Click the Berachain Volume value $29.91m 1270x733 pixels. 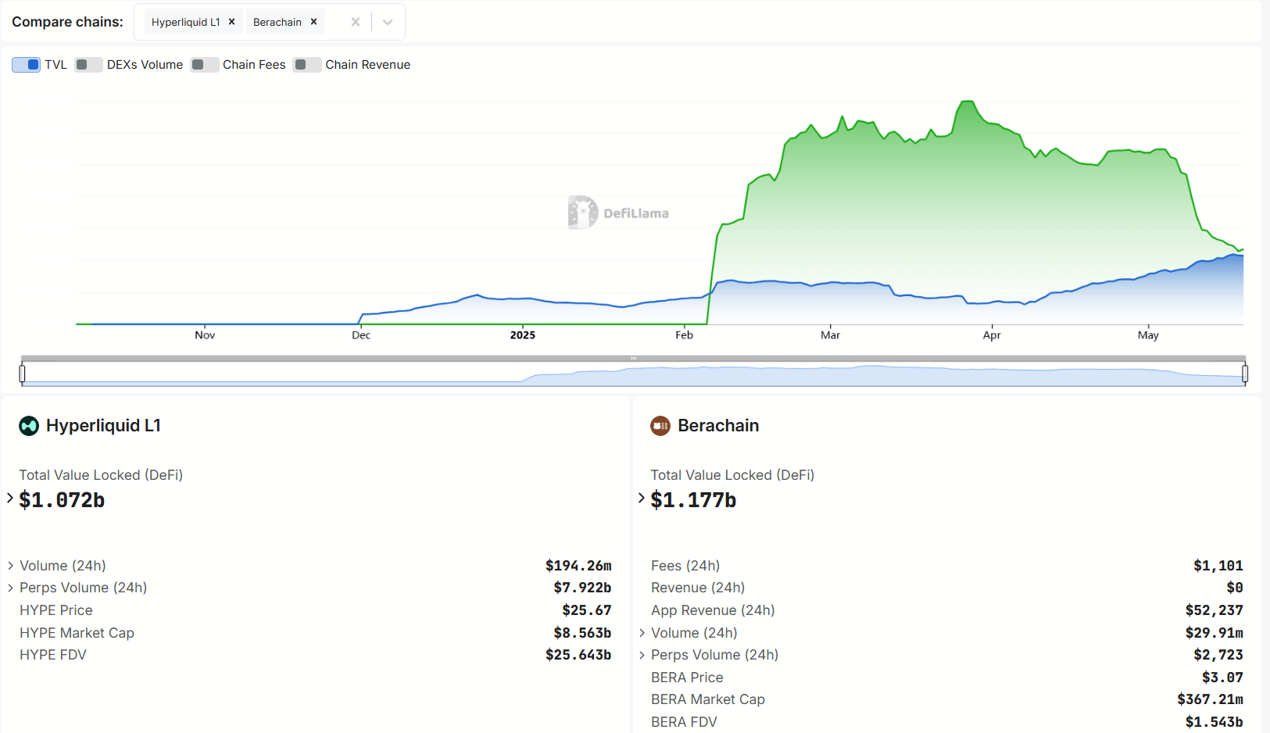pyautogui.click(x=1215, y=633)
